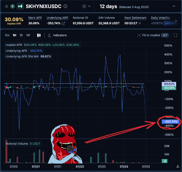Click the 20,368.9 USDT 24h volume value
This screenshot has width=182, height=172.
(109, 23)
